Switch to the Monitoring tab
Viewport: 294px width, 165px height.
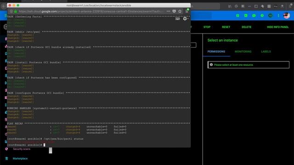[x=243, y=51]
